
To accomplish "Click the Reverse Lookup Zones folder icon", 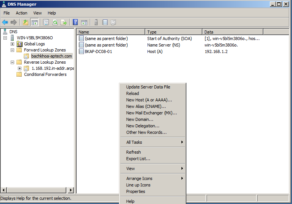I will click(19, 62).
